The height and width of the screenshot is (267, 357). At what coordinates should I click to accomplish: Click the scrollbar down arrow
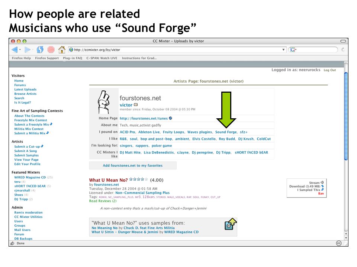coord(346,238)
